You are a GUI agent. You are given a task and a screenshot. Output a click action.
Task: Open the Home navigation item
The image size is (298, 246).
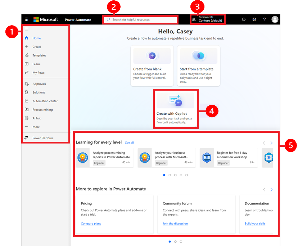[45, 38]
